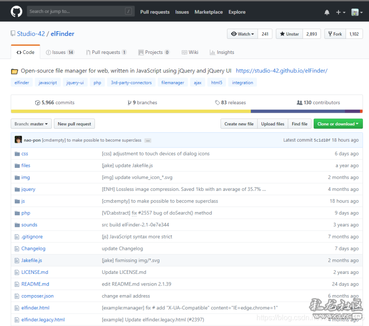This screenshot has width=369, height=326.
Task: Open Issues in the top navigation
Action: 182,12
